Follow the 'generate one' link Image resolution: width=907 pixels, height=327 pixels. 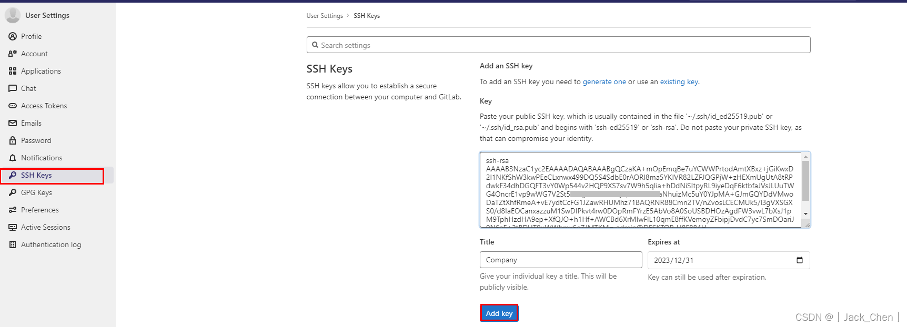604,81
